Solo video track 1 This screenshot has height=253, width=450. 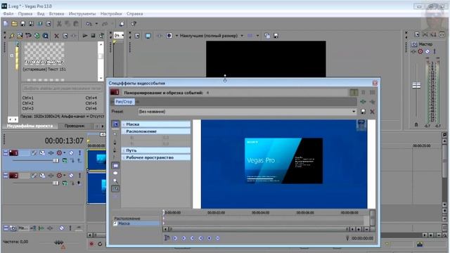pyautogui.click(x=79, y=153)
